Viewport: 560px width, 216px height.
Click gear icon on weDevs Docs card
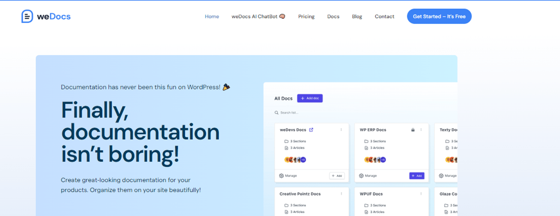click(282, 175)
